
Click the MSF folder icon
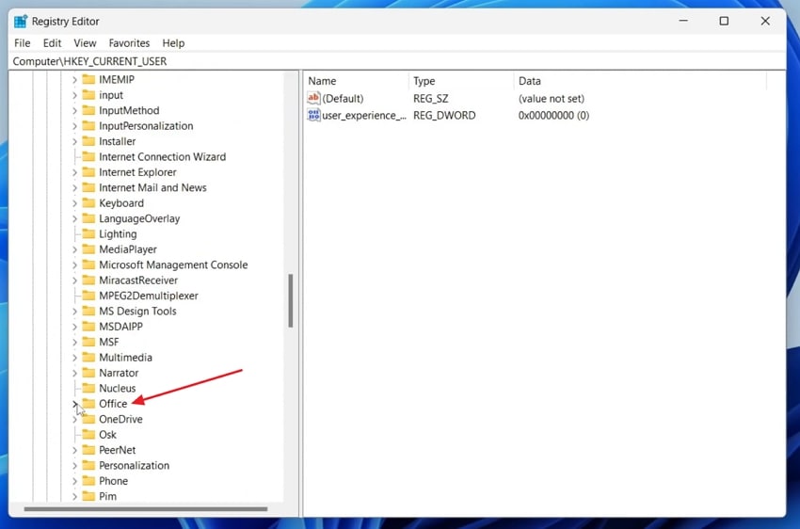[x=88, y=342]
